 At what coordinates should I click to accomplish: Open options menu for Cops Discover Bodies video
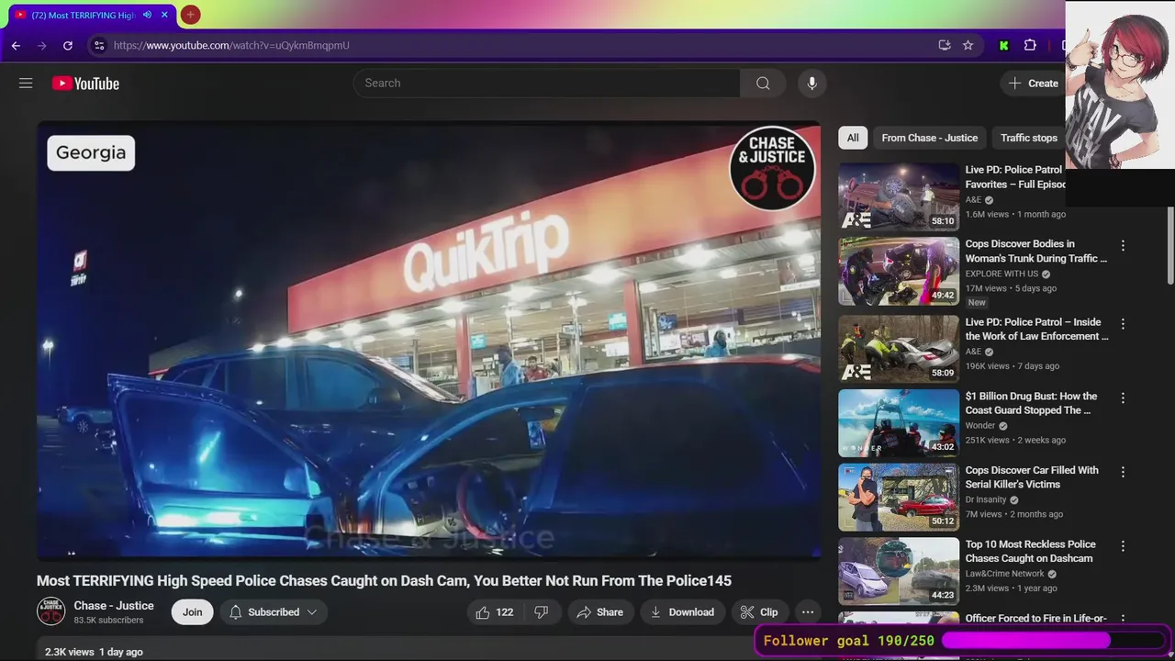[1123, 246]
